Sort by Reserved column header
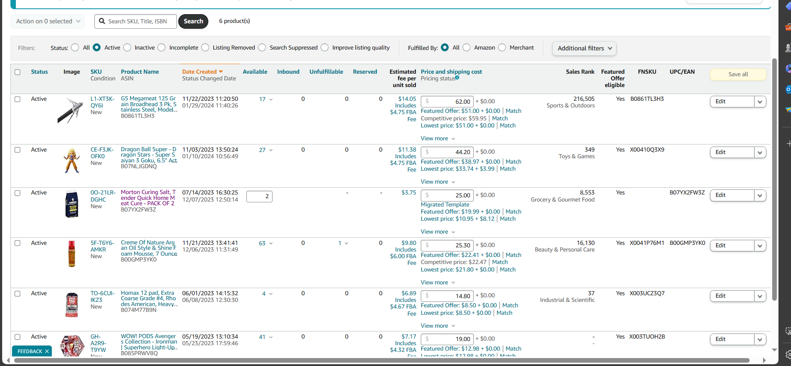 point(365,72)
